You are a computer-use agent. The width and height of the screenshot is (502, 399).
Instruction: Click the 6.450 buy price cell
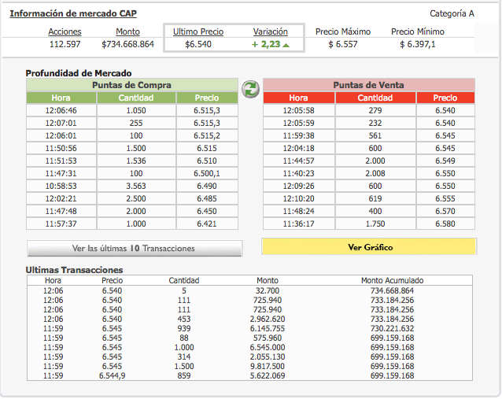coord(207,212)
